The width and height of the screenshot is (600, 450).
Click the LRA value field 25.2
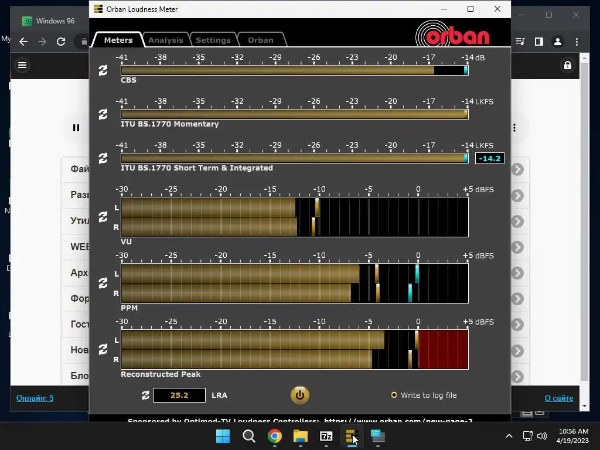click(179, 396)
